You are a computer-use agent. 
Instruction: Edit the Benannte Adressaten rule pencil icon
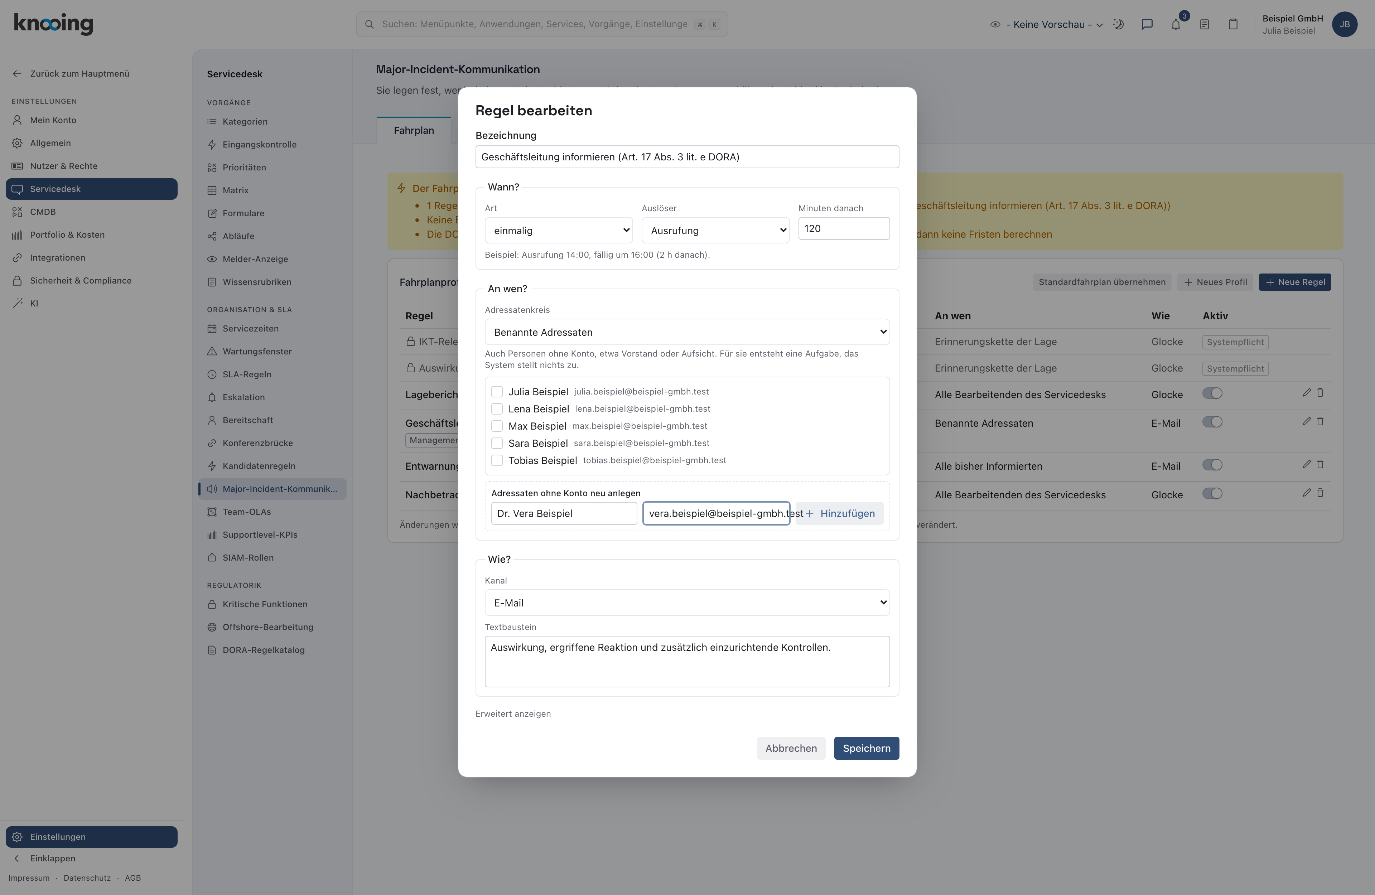pyautogui.click(x=1306, y=422)
